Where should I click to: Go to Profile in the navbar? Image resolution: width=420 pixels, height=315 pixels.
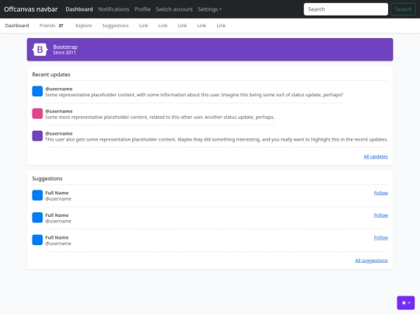[142, 9]
